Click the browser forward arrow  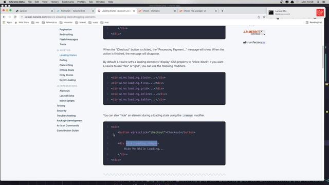point(10,17)
